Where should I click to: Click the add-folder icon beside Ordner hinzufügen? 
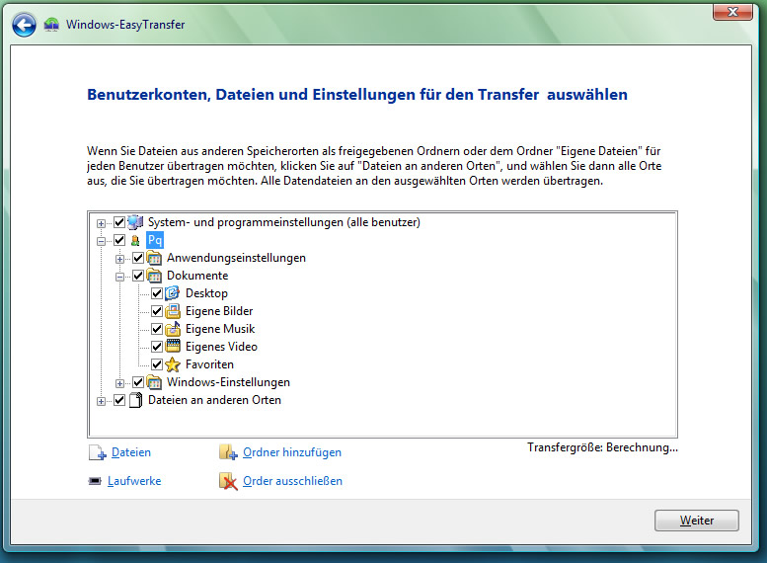click(x=228, y=451)
